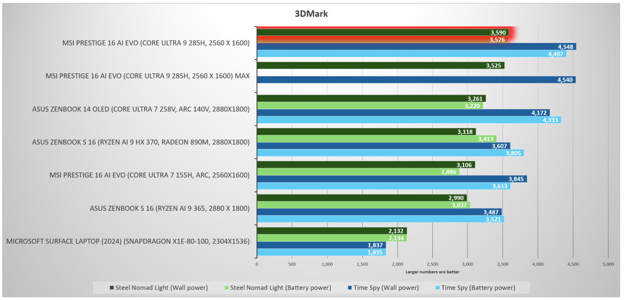Click the 3,220 light green bar

click(370, 106)
